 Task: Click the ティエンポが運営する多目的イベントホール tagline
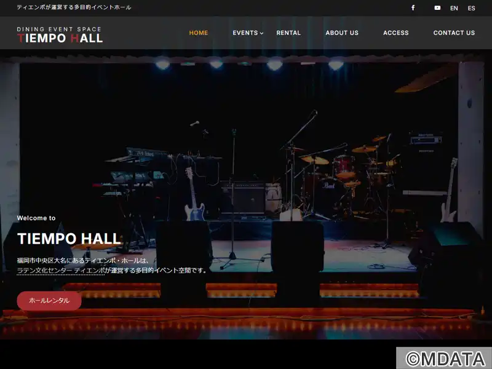[x=74, y=7]
